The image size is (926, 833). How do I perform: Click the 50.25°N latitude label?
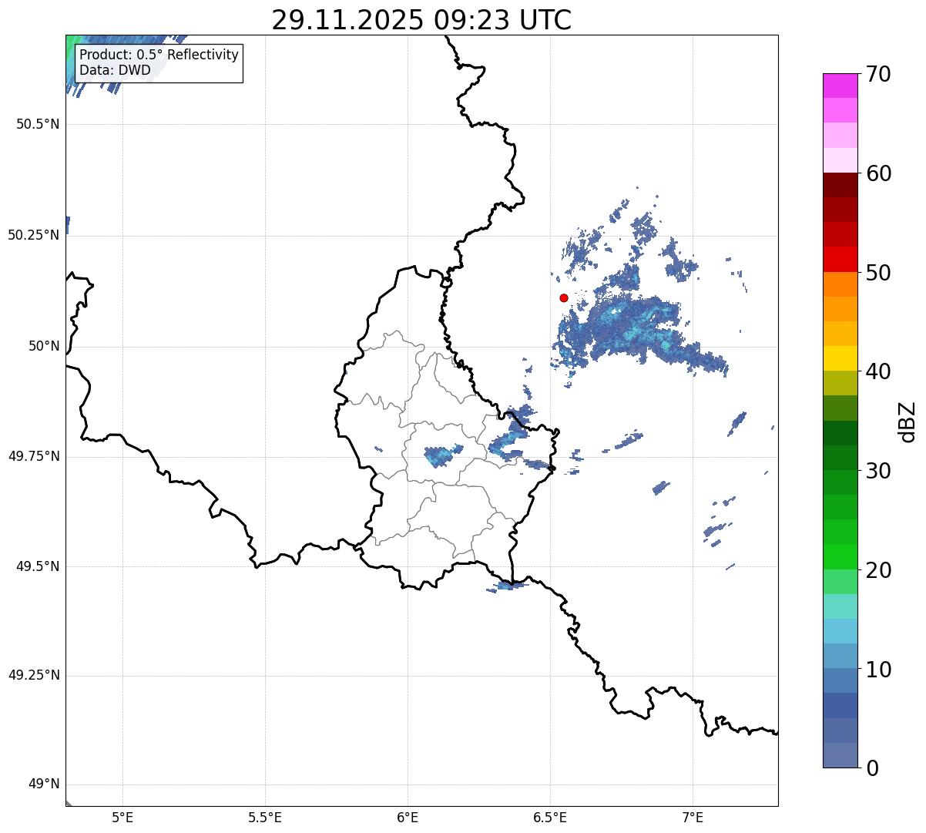pos(34,235)
